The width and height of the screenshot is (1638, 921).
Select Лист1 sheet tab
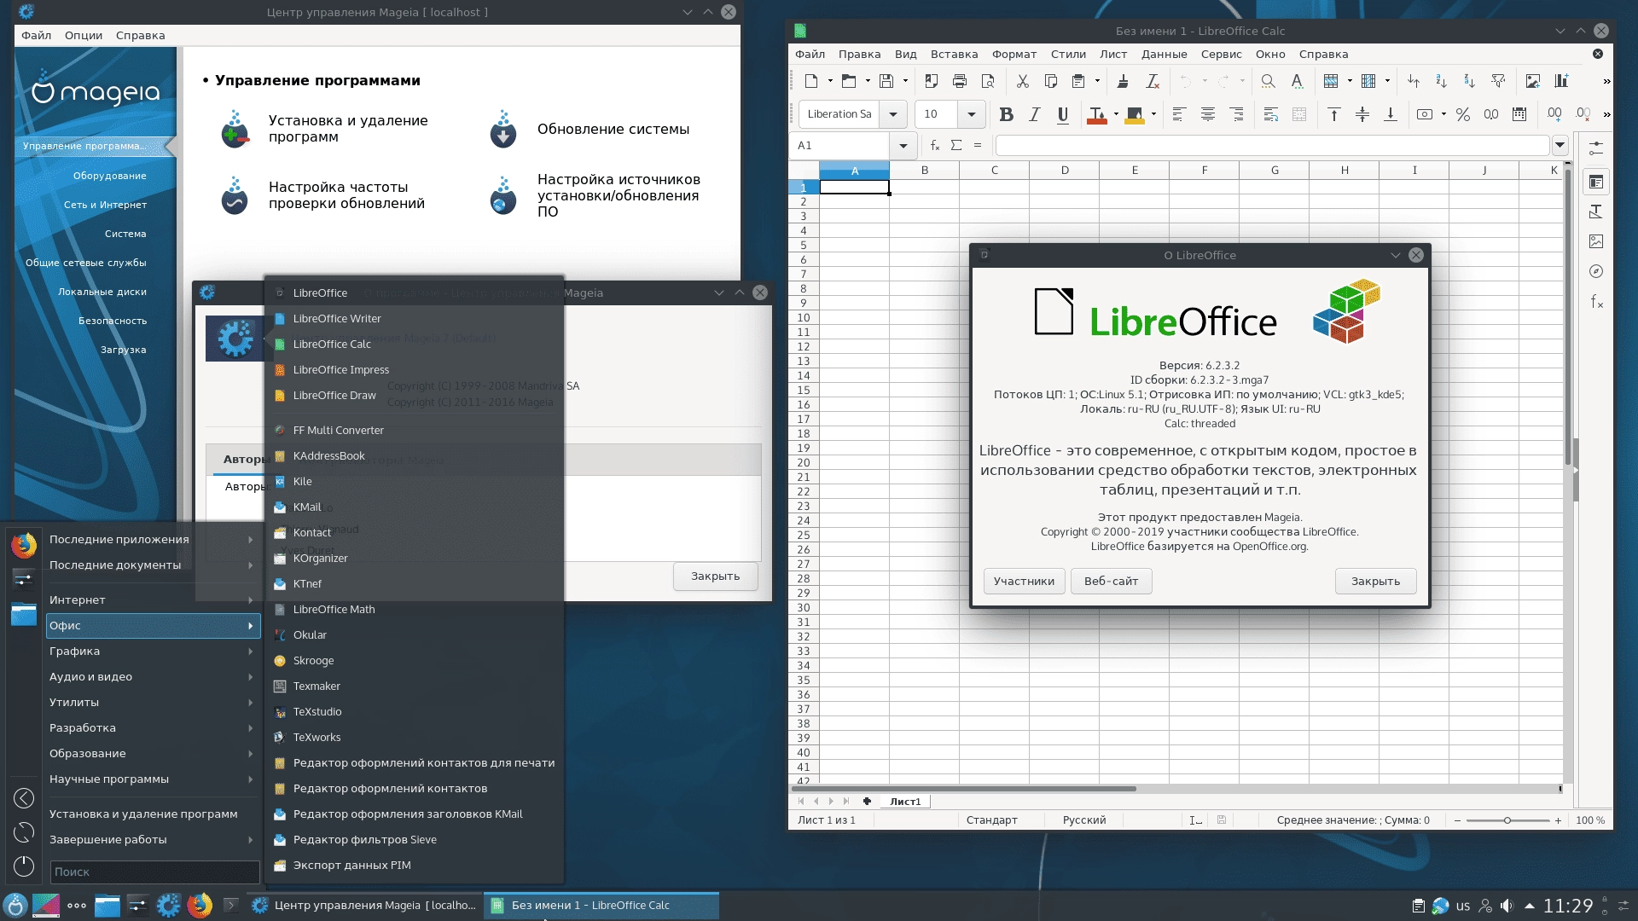[904, 802]
